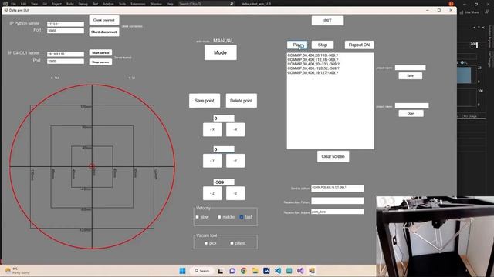This screenshot has width=494, height=277.
Task: Click the C# GUI server Port field
Action: [66, 62]
